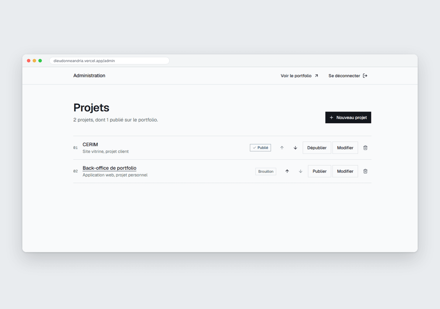Image resolution: width=440 pixels, height=309 pixels.
Task: Click Se déconnecter to log out
Action: coord(348,76)
